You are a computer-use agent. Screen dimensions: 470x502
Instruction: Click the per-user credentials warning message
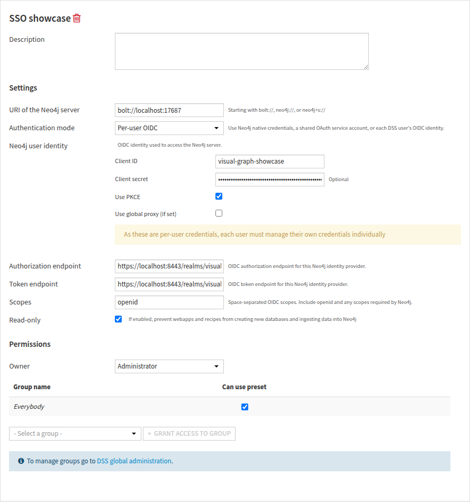pyautogui.click(x=288, y=235)
